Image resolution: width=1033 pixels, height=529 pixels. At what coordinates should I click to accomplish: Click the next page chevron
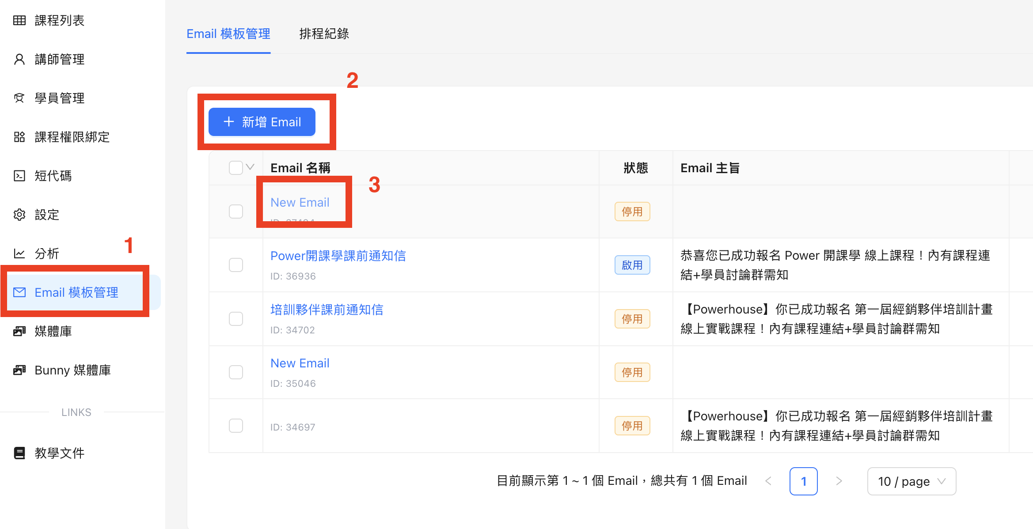[839, 481]
